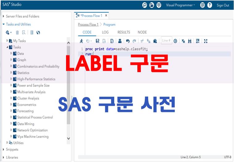Viewport: 234px width, 162px height.
Task: Click the Sign Out link
Action: pyautogui.click(x=223, y=5)
